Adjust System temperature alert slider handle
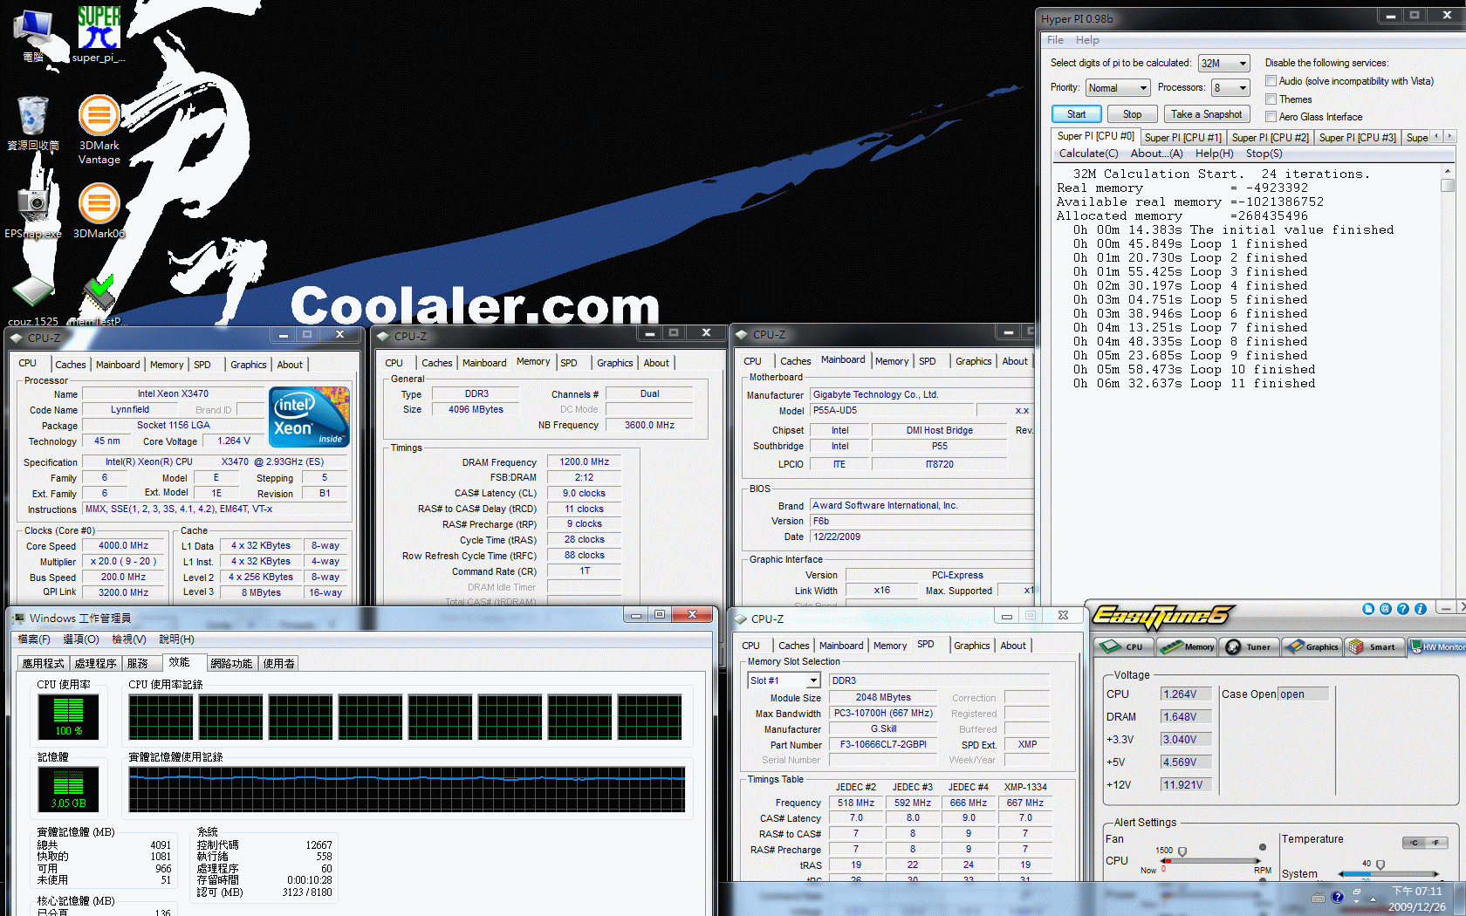This screenshot has height=916, width=1466. pyautogui.click(x=1380, y=865)
